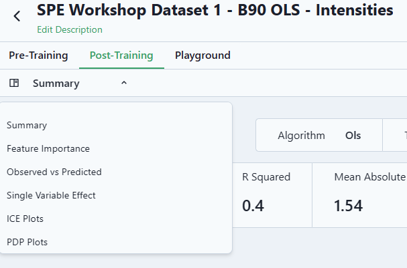Choose Summary from the dropdown list
Screen dimensions: 407x268
point(27,125)
